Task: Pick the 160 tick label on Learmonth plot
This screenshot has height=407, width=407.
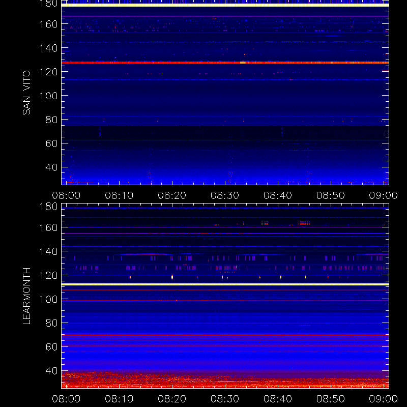Action: [48, 227]
